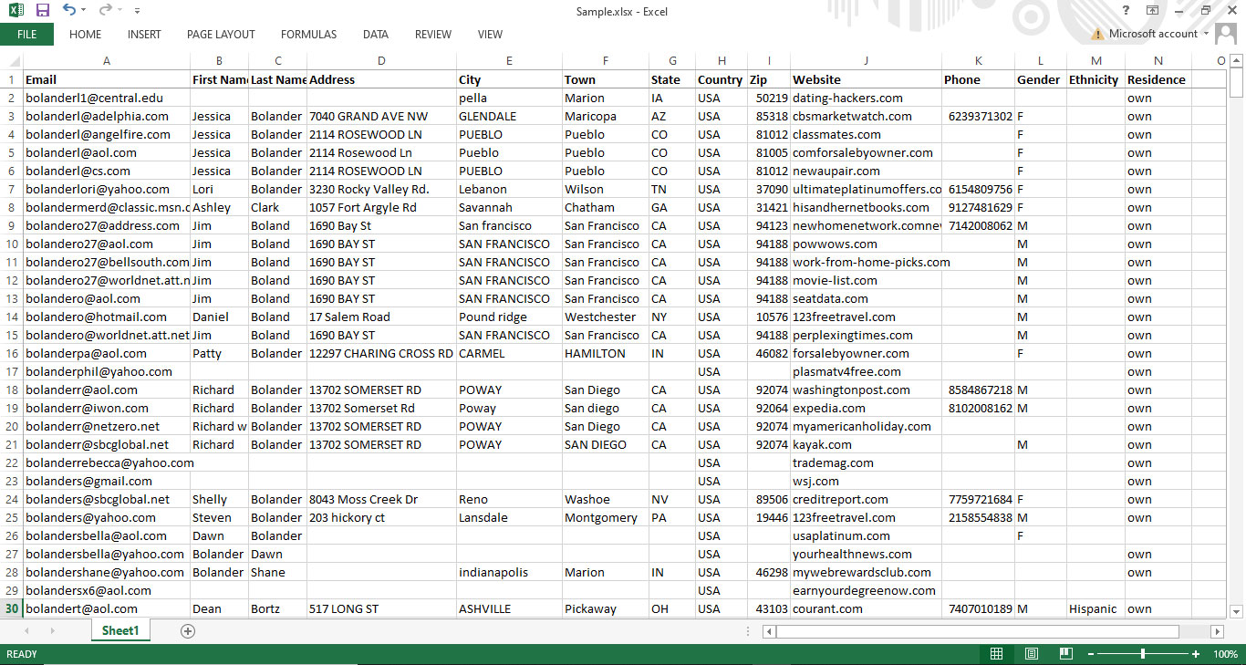Click the horizontal scrollbar thumb
Viewport: 1246px width, 665px height.
pyautogui.click(x=978, y=631)
